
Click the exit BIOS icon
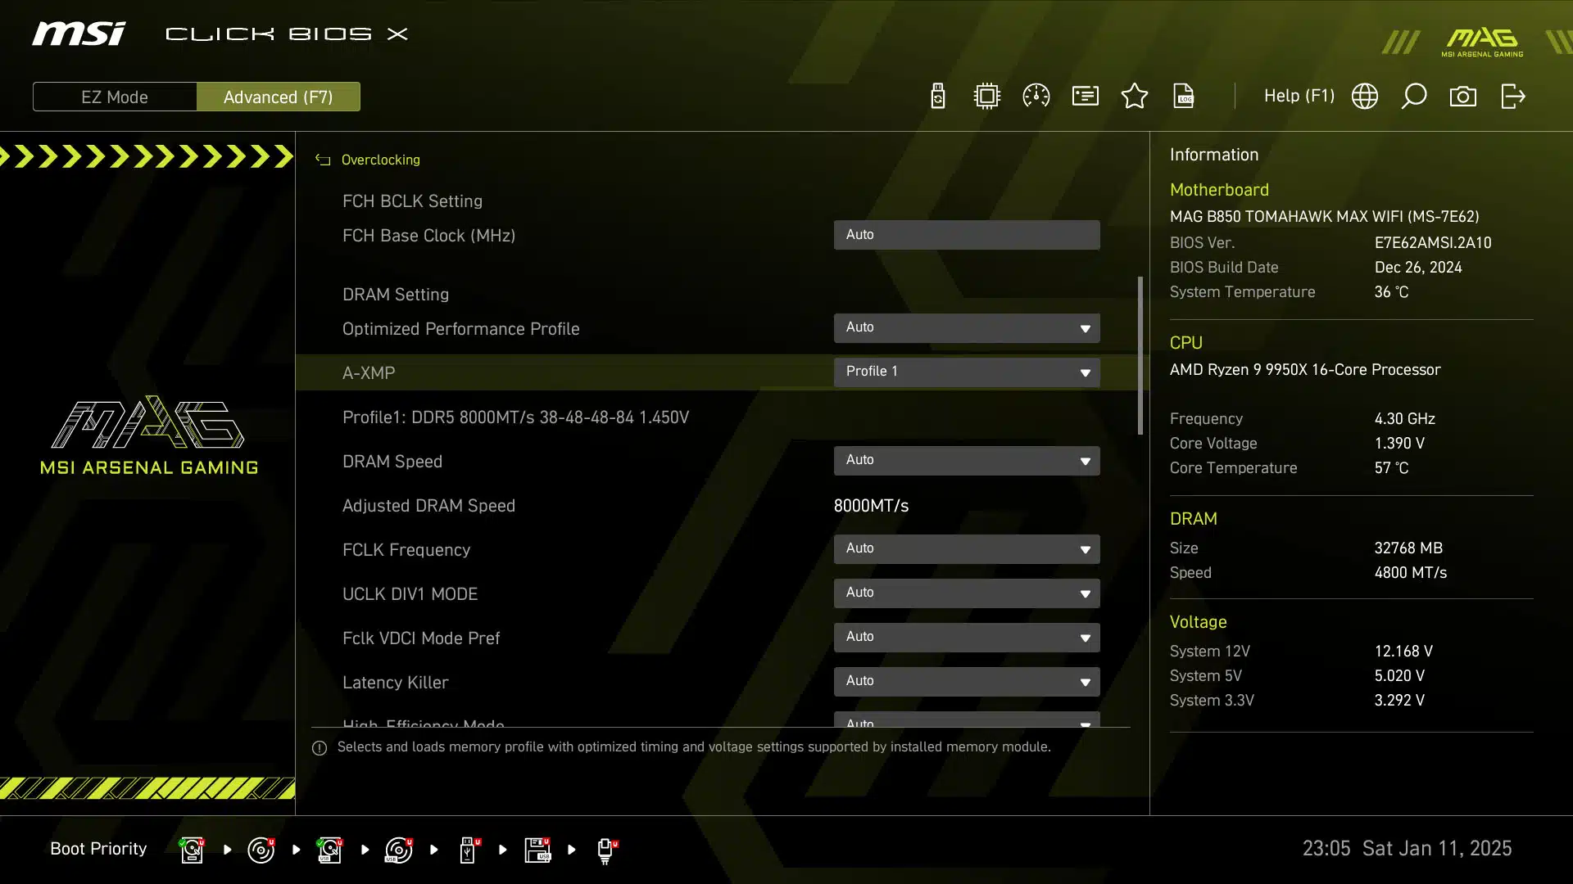click(1512, 97)
